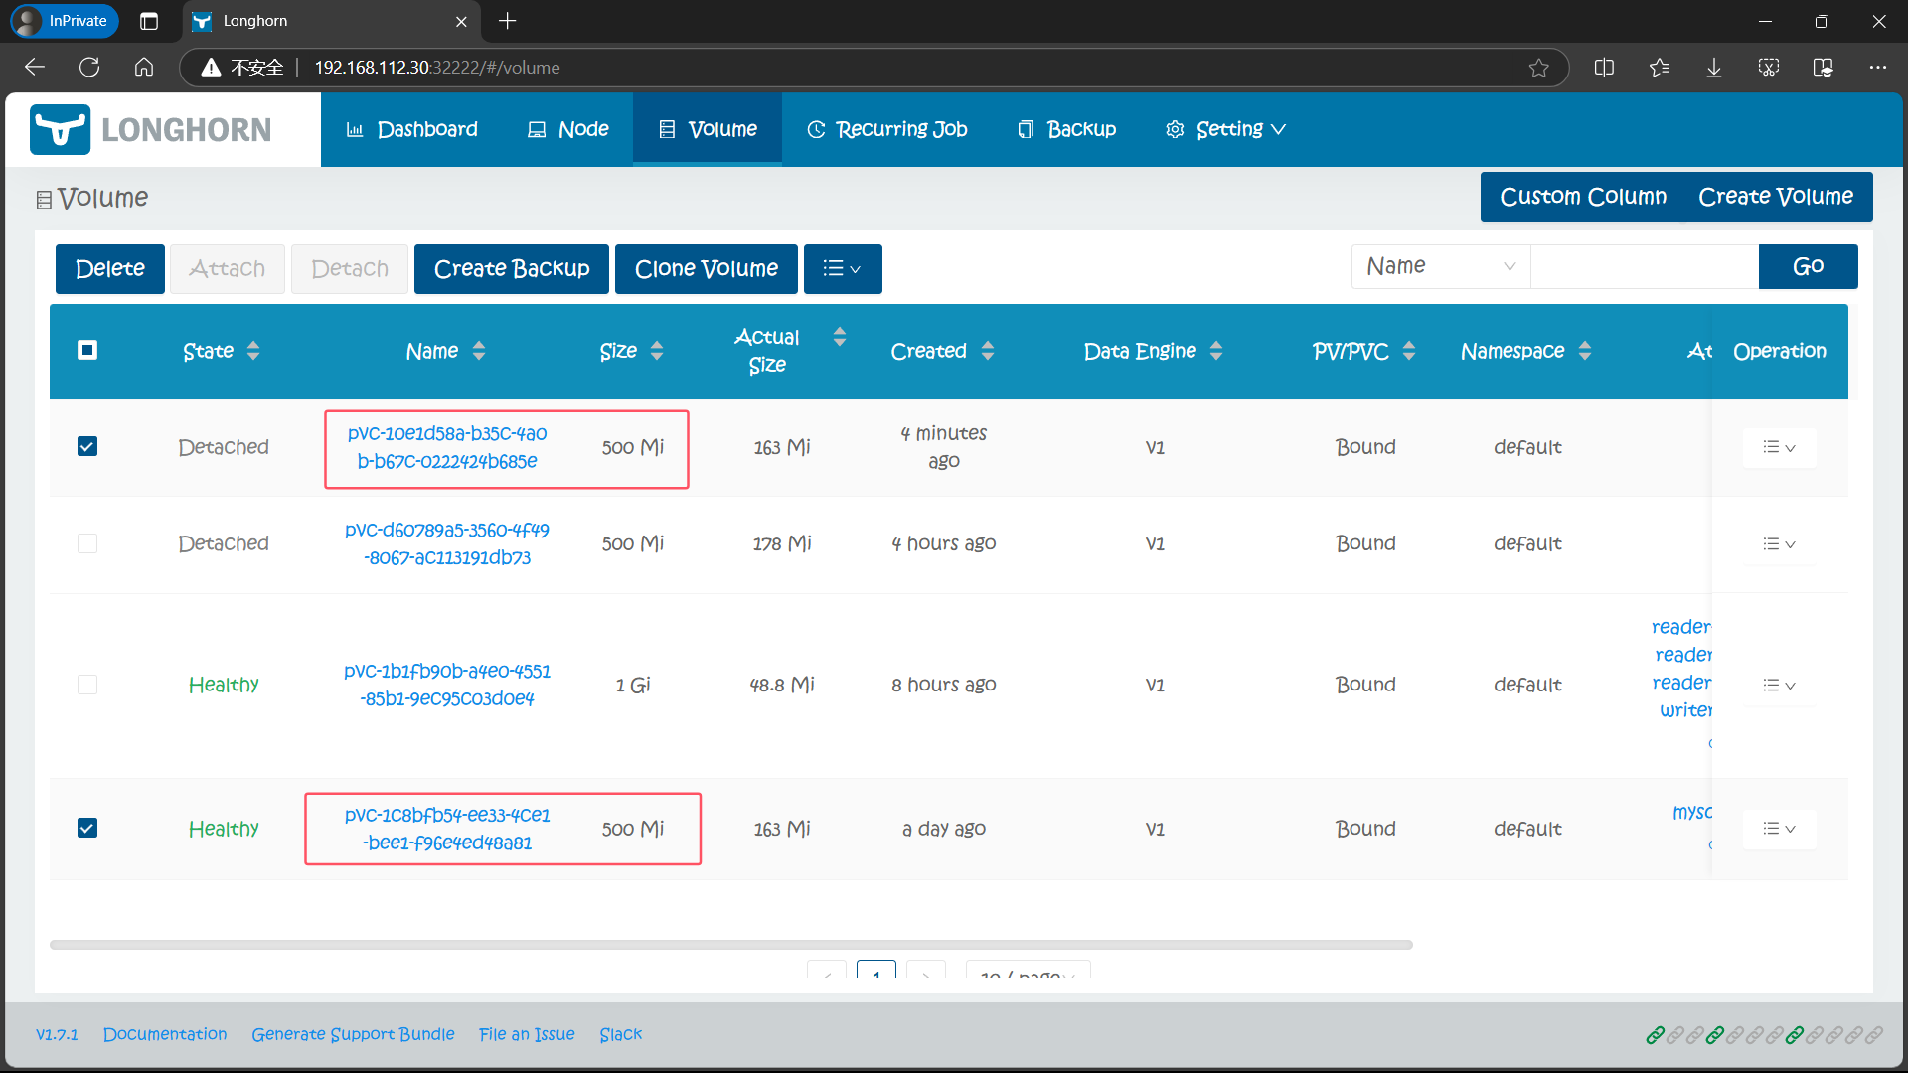This screenshot has width=1908, height=1073.
Task: Sort by State column arrows
Action: (x=253, y=351)
